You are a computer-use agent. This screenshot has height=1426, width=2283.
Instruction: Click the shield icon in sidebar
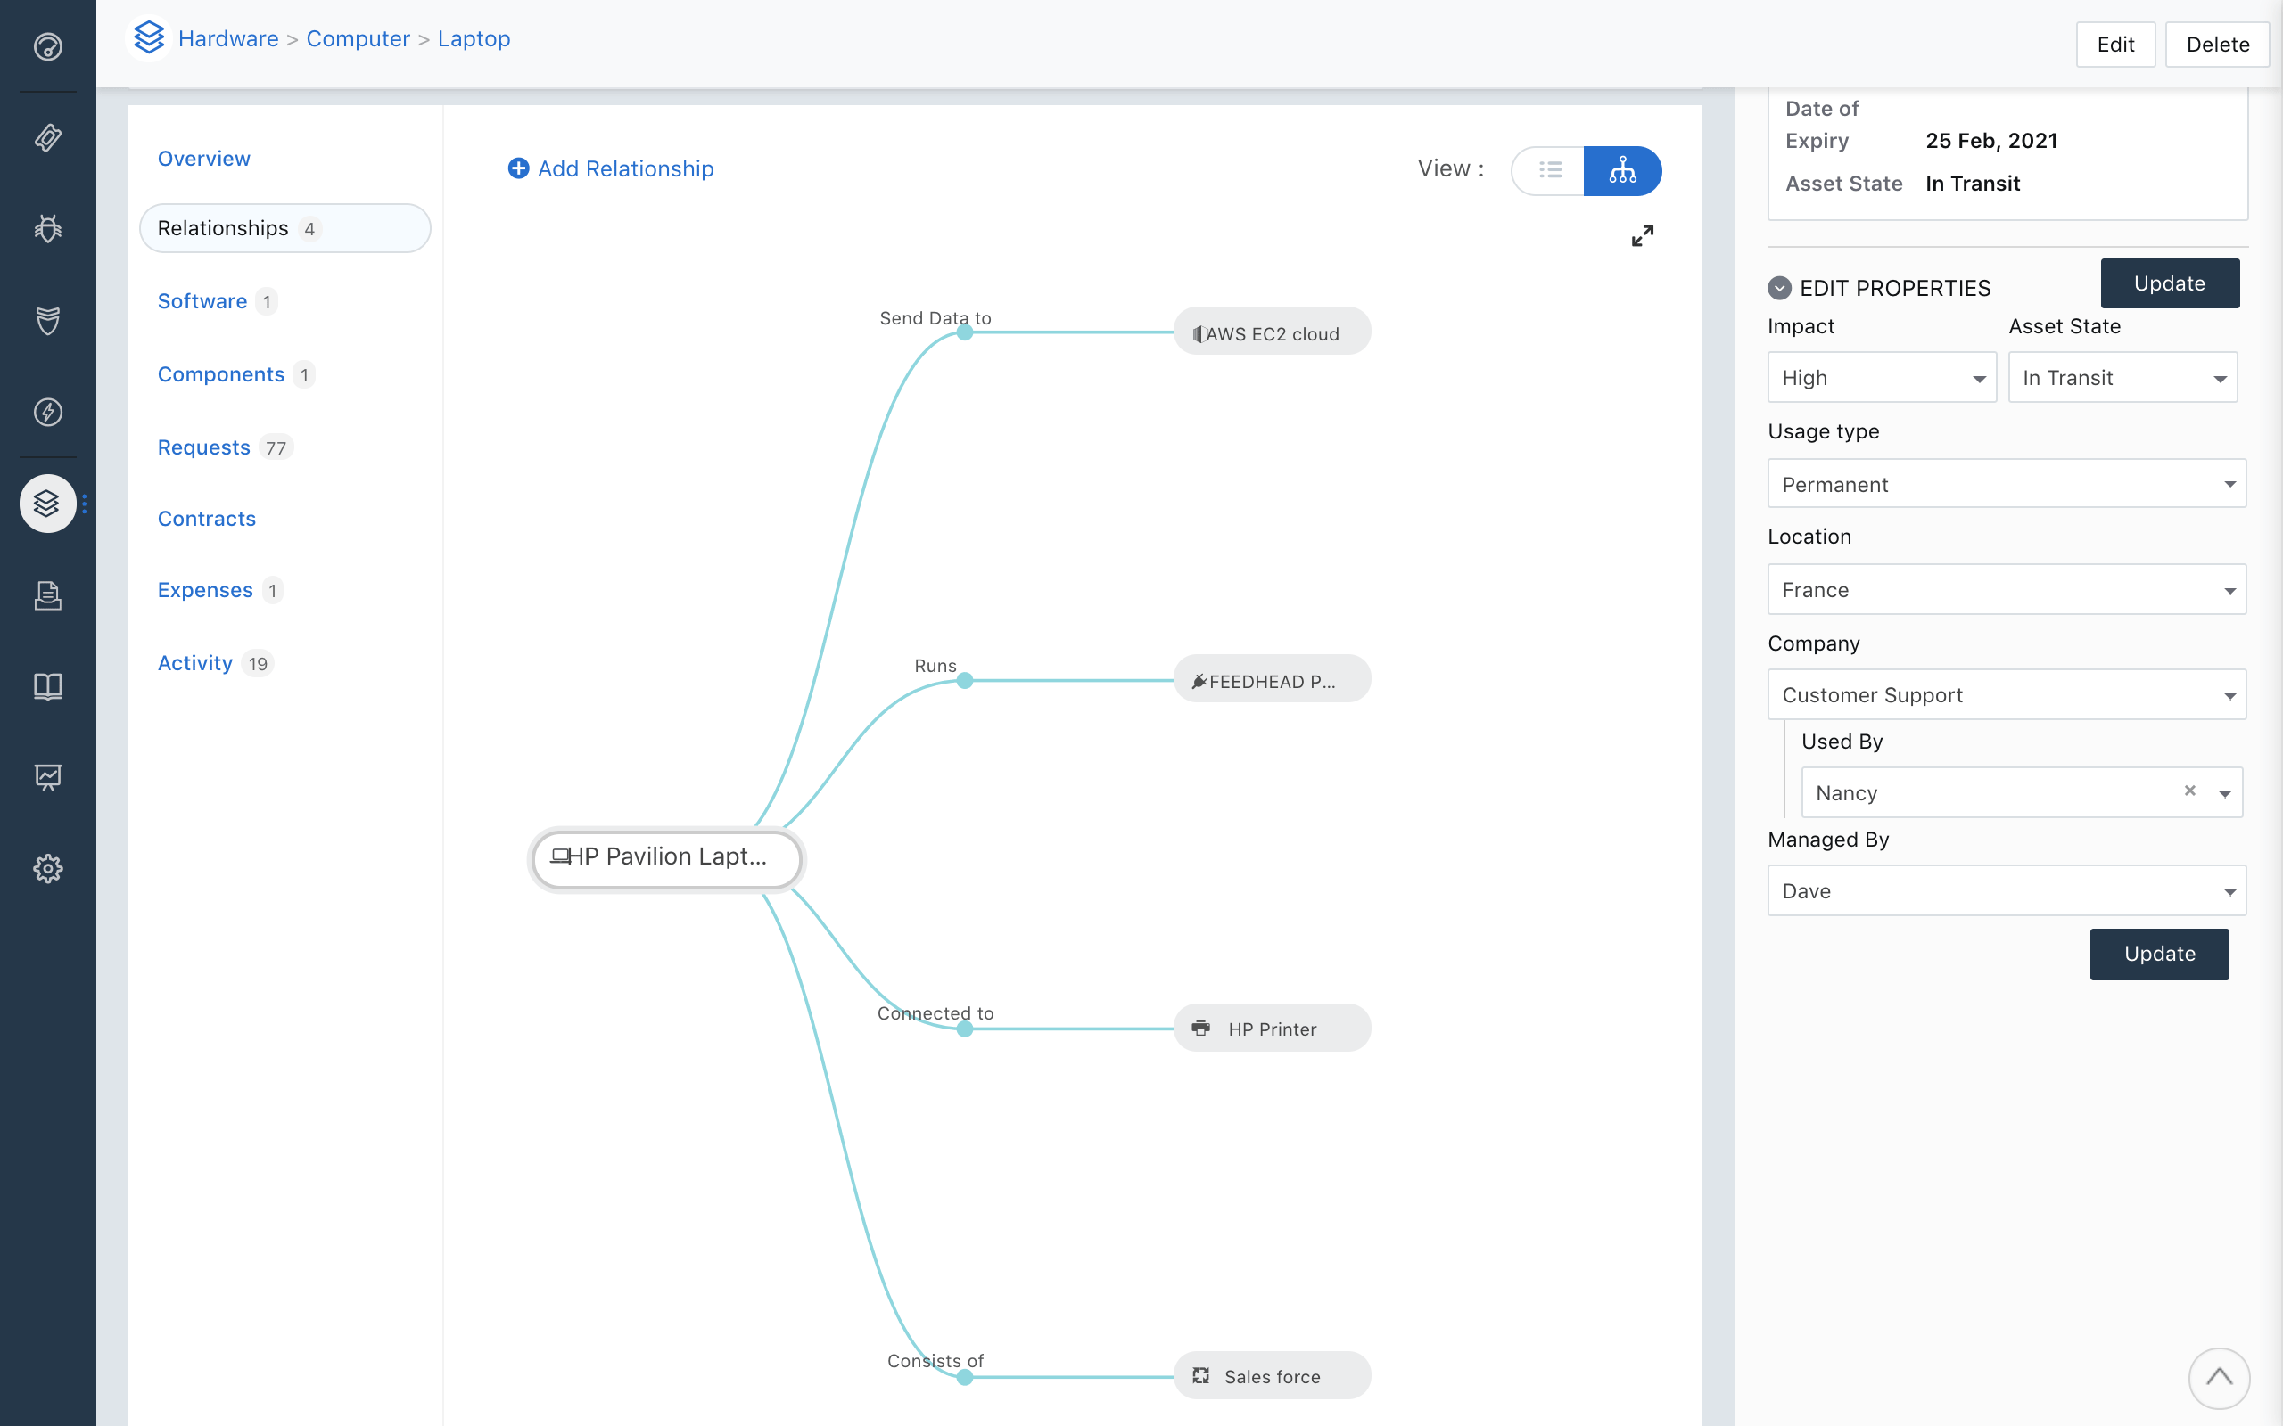point(48,321)
